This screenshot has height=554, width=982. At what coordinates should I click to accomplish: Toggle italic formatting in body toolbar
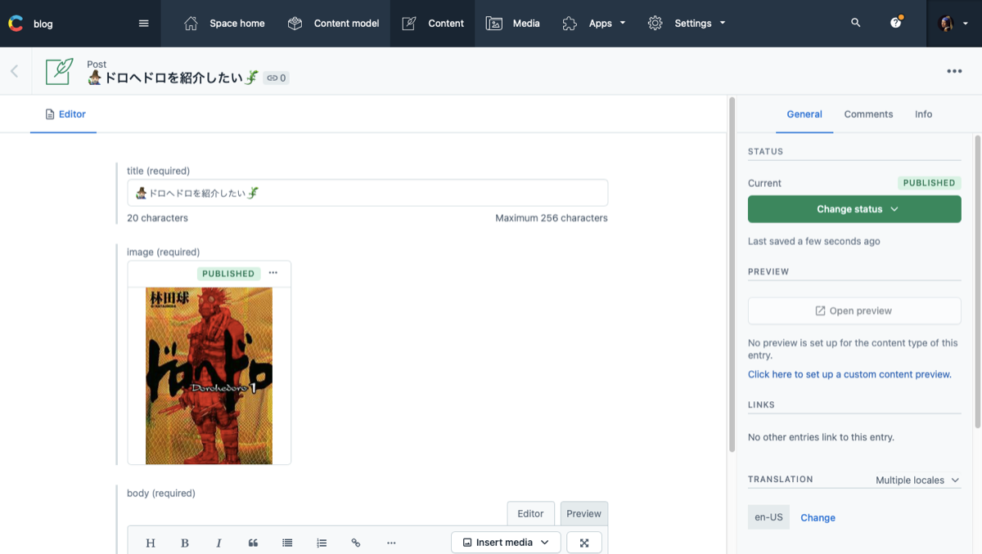coord(218,543)
